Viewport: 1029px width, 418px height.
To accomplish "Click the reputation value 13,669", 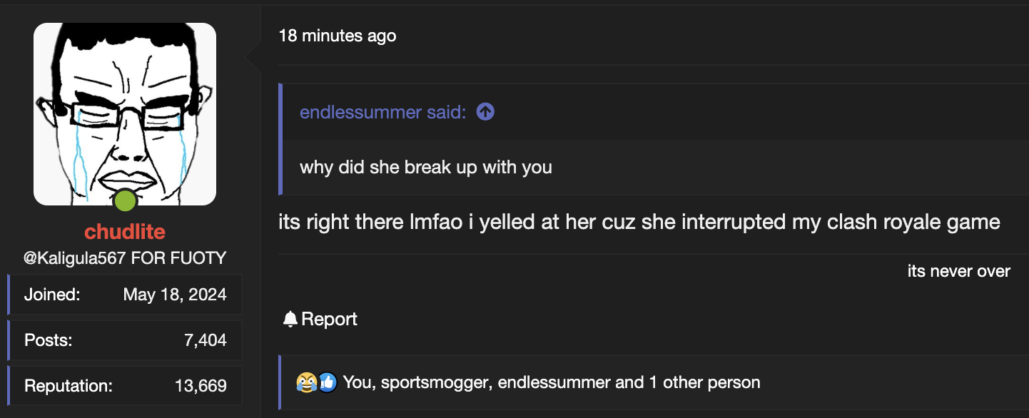I will pos(201,386).
